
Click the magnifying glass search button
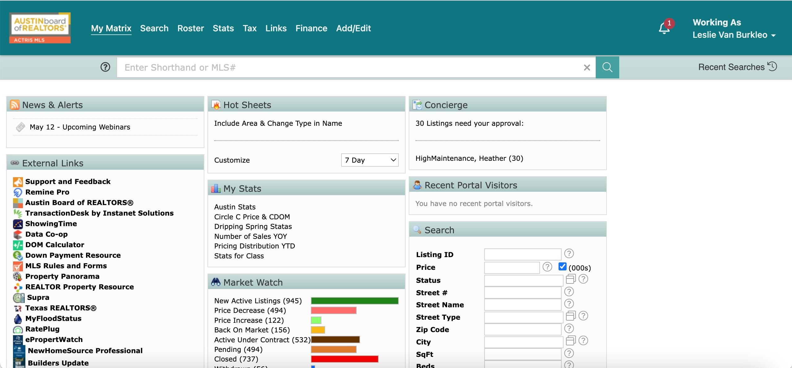tap(607, 67)
